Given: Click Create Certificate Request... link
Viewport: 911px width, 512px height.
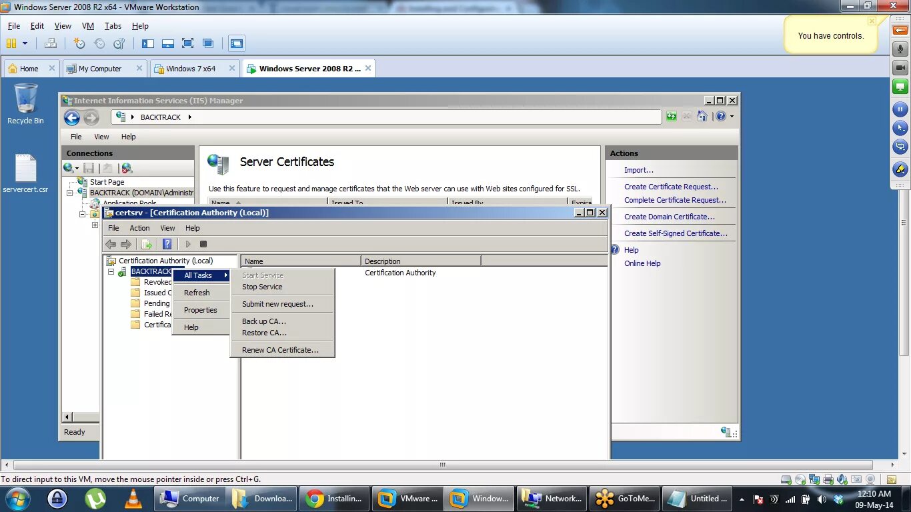Looking at the screenshot, I should pyautogui.click(x=671, y=187).
